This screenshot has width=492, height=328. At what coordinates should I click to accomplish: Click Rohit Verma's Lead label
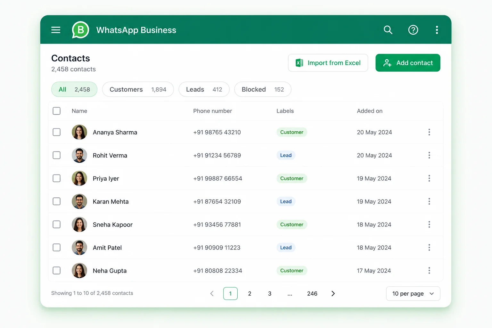(286, 155)
